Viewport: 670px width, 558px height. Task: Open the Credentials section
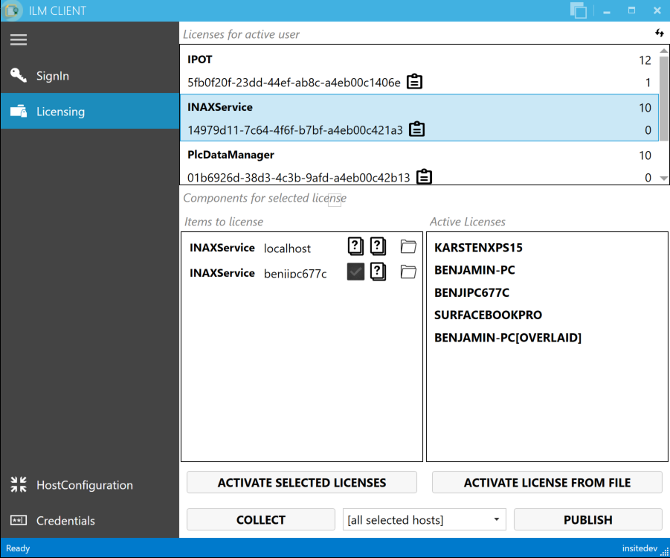tap(65, 521)
